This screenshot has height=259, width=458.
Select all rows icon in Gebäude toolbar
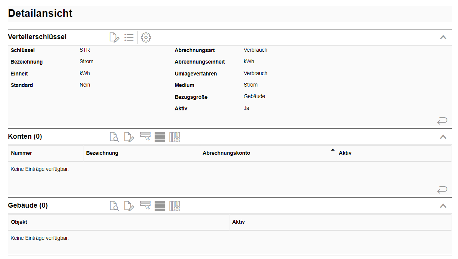(160, 206)
